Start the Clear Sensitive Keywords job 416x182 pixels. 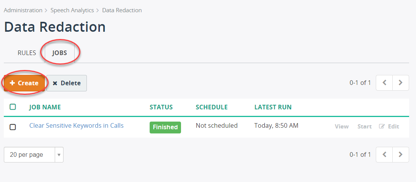point(365,126)
